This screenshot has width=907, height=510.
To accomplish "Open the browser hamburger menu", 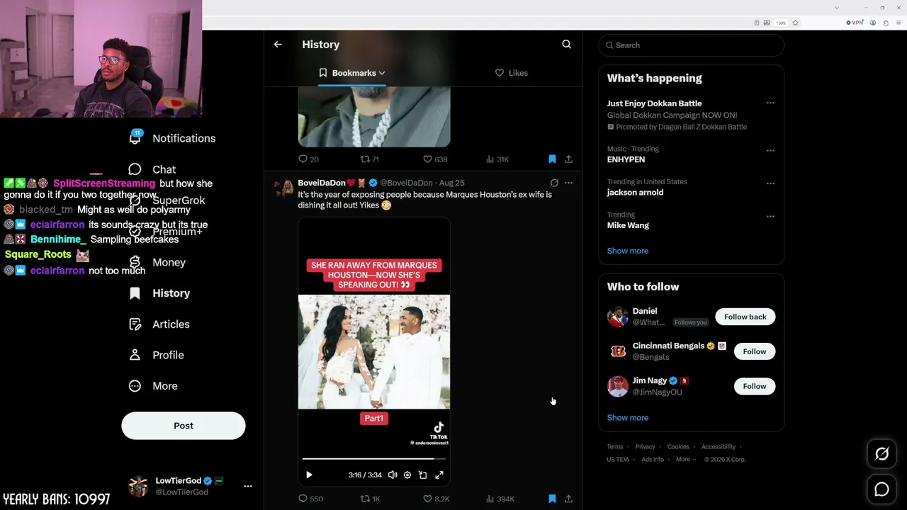I will click(x=898, y=23).
